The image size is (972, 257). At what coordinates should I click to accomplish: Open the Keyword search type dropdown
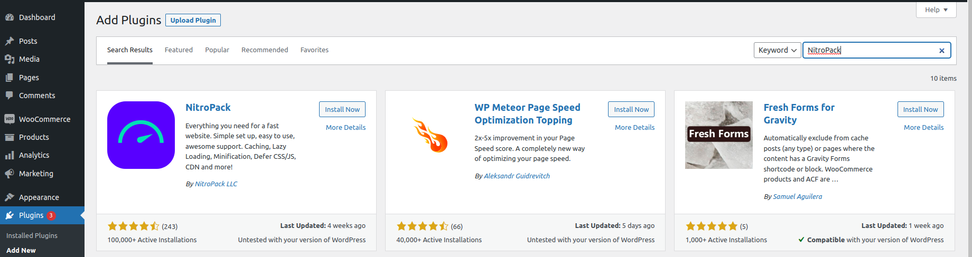[777, 50]
